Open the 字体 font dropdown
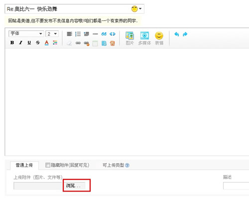The height and width of the screenshot is (199, 249). (x=26, y=34)
